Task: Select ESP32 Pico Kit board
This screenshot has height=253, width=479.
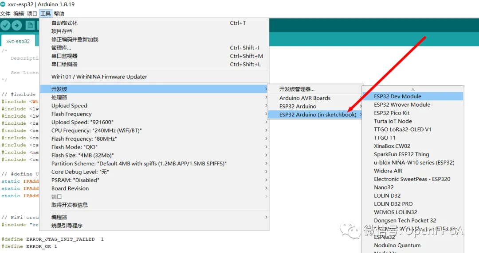Action: pyautogui.click(x=413, y=112)
